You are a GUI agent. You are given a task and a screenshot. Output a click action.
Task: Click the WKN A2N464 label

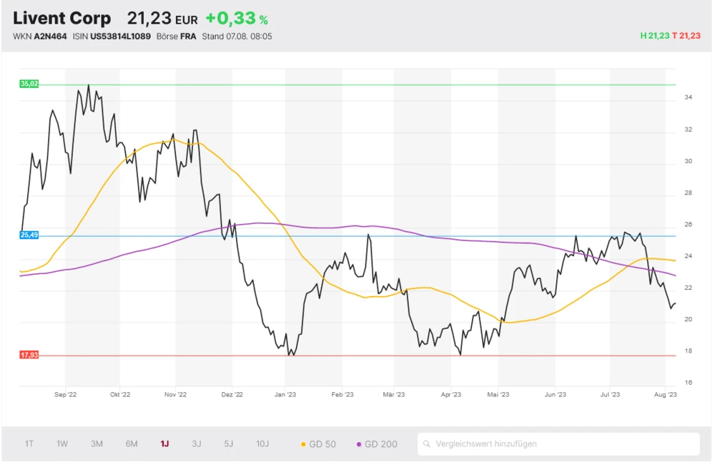tap(40, 36)
